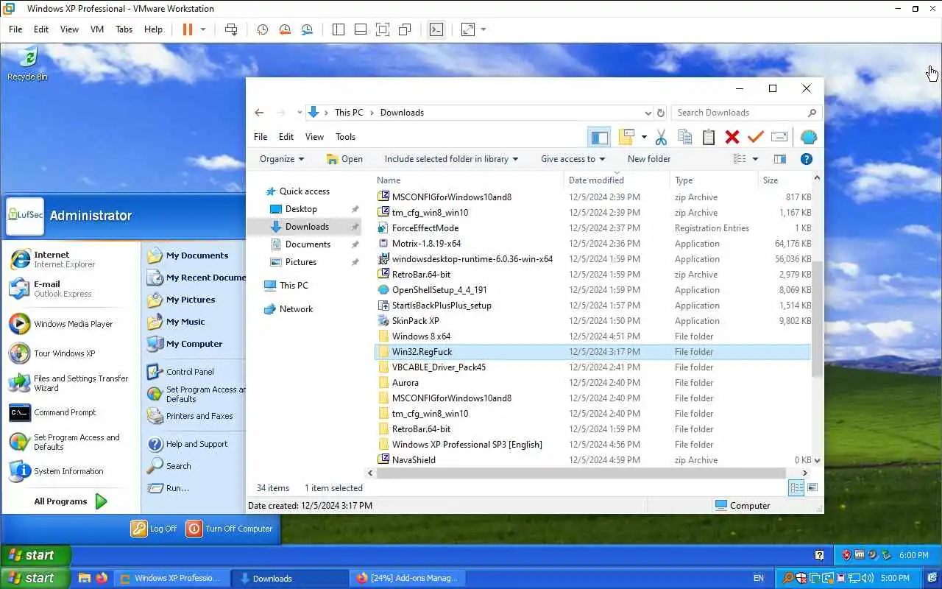Click VMware Pause virtual machine icon
942x589 pixels.
tap(187, 29)
